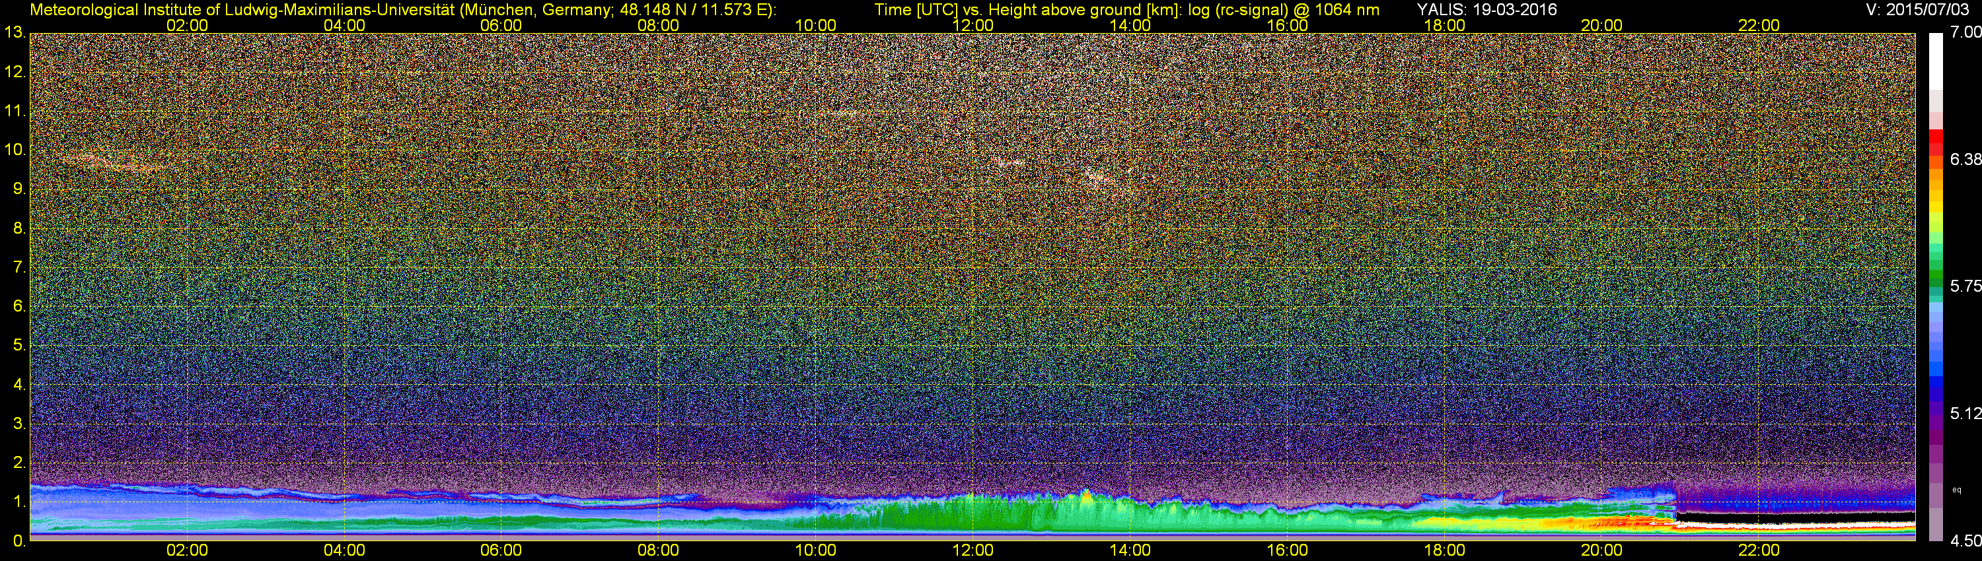Click the 5. km height axis label
1982x561 pixels.
18,346
